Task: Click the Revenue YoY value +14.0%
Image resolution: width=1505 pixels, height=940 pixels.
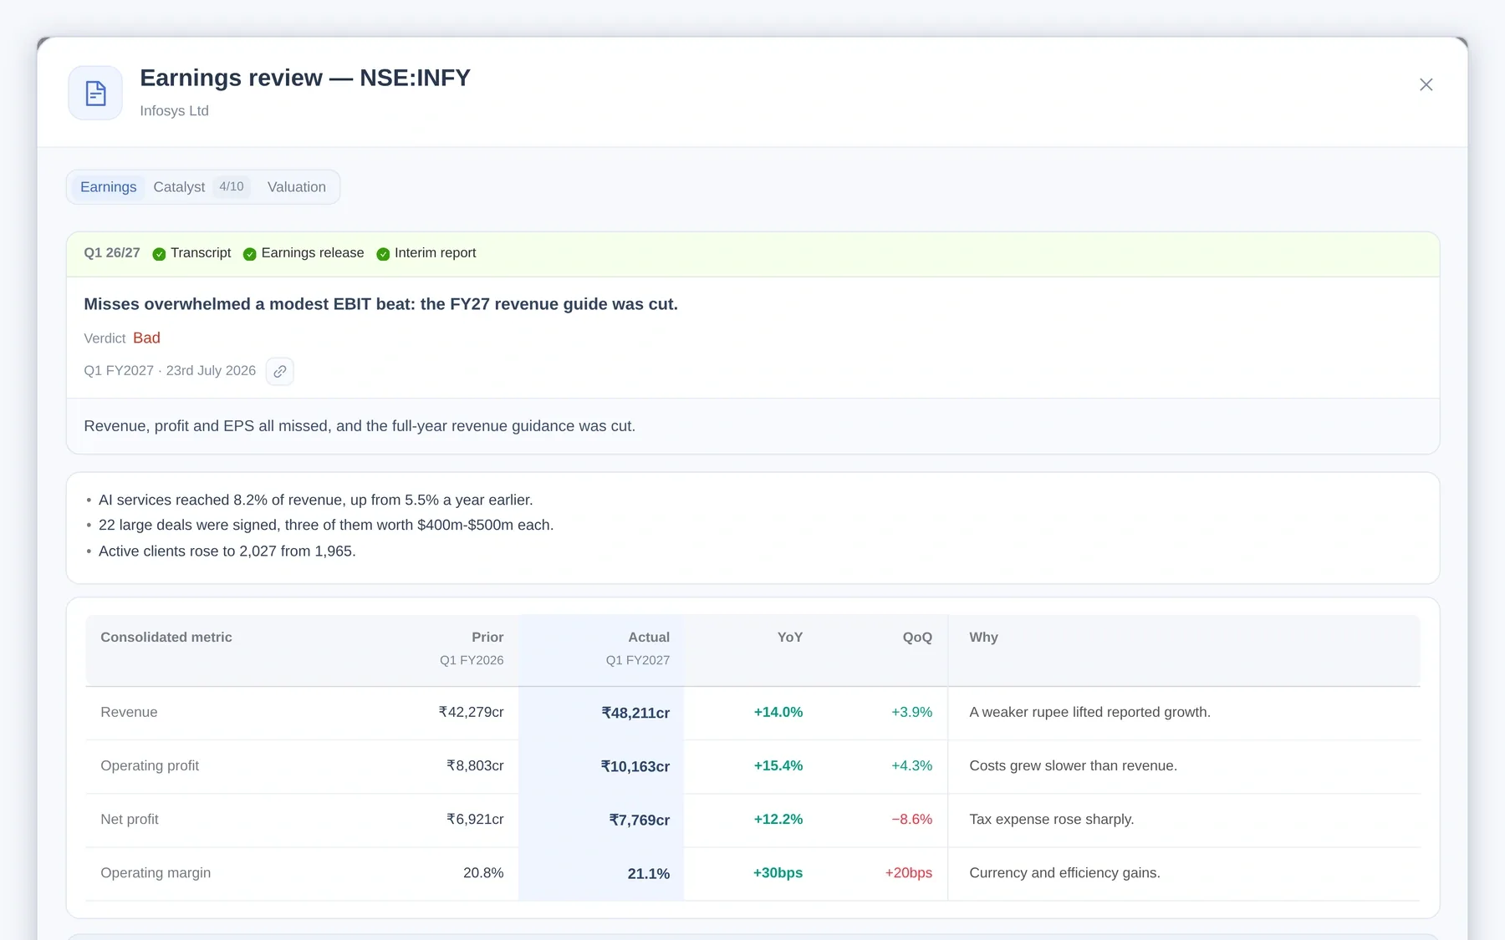Action: coord(778,713)
